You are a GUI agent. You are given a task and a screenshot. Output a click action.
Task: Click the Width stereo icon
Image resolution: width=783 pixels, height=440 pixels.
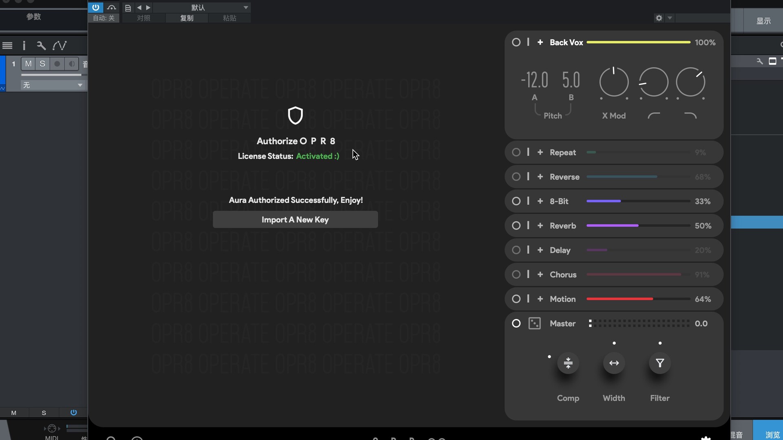click(x=614, y=363)
